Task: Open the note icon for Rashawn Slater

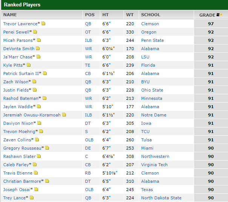Action: [39, 156]
